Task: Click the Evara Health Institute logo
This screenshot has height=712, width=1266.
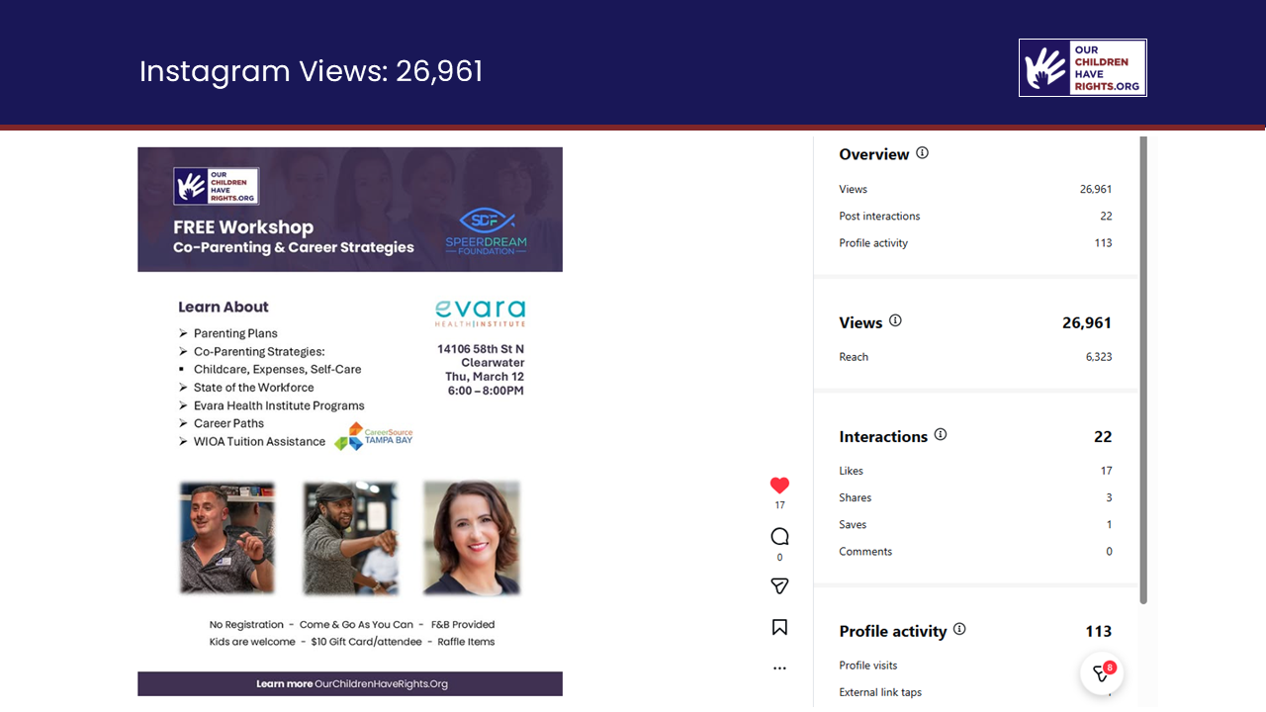Action: (x=481, y=312)
